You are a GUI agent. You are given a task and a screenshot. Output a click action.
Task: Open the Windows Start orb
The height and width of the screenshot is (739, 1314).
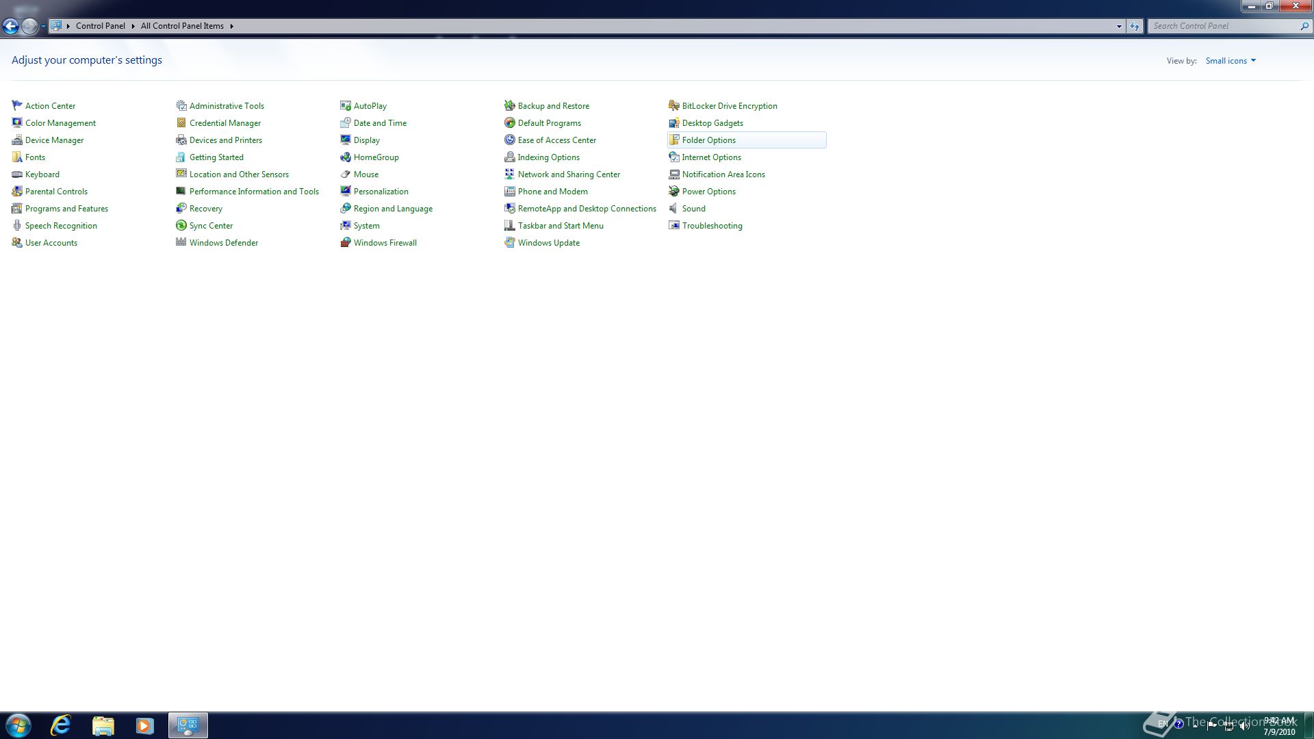18,725
